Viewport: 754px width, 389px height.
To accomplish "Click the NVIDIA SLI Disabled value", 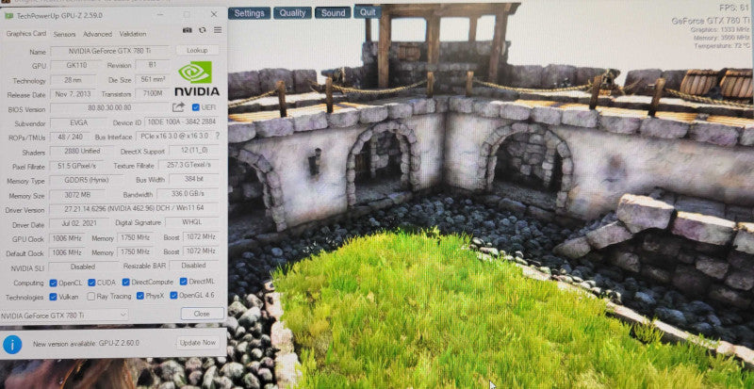I will [83, 267].
